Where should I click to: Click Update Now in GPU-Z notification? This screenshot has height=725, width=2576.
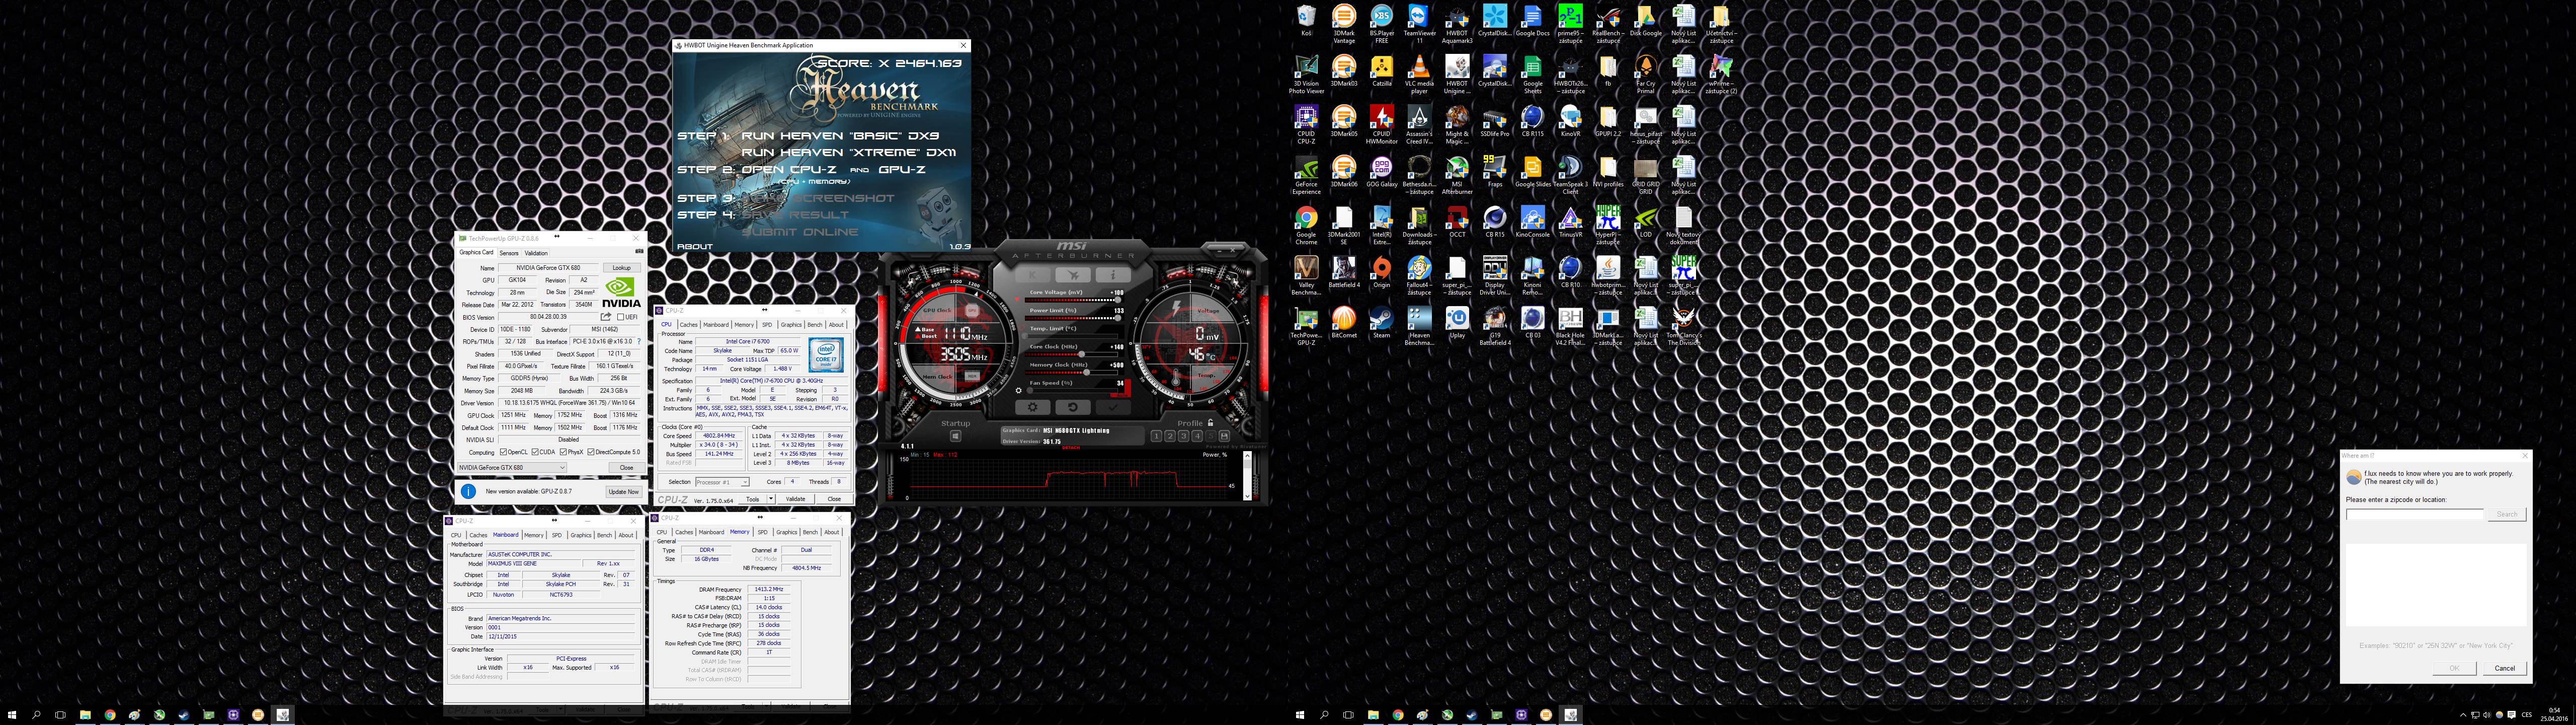[624, 492]
